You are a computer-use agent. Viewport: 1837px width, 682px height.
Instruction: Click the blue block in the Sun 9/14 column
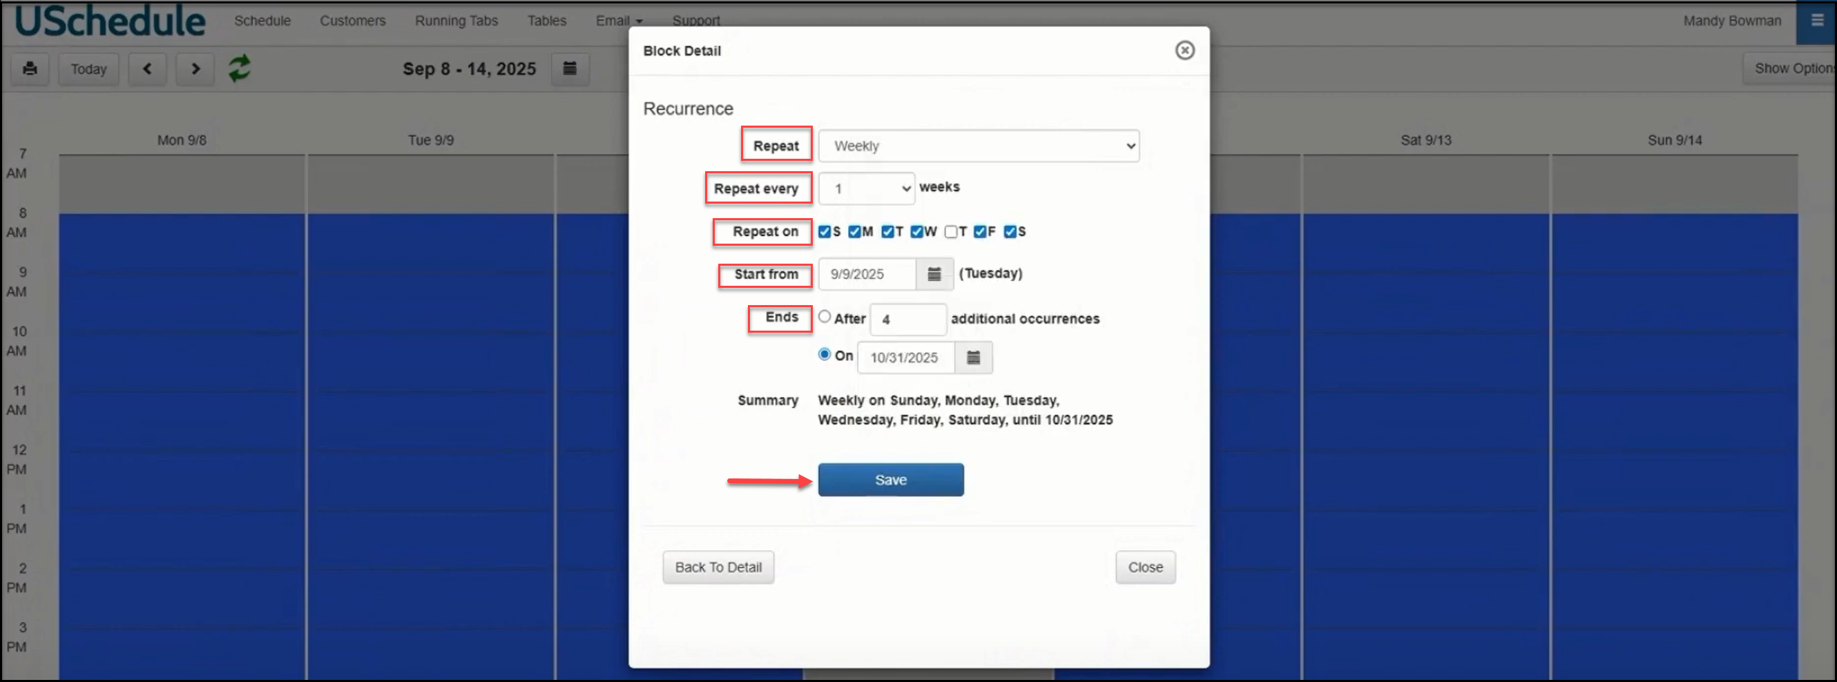1675,446
